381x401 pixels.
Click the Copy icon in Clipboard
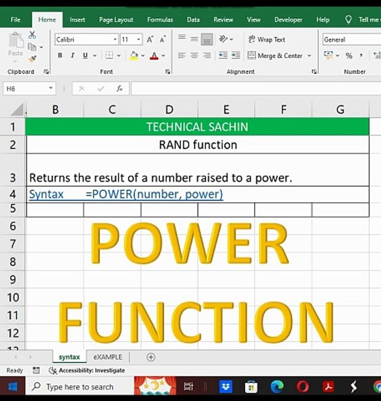point(32,47)
